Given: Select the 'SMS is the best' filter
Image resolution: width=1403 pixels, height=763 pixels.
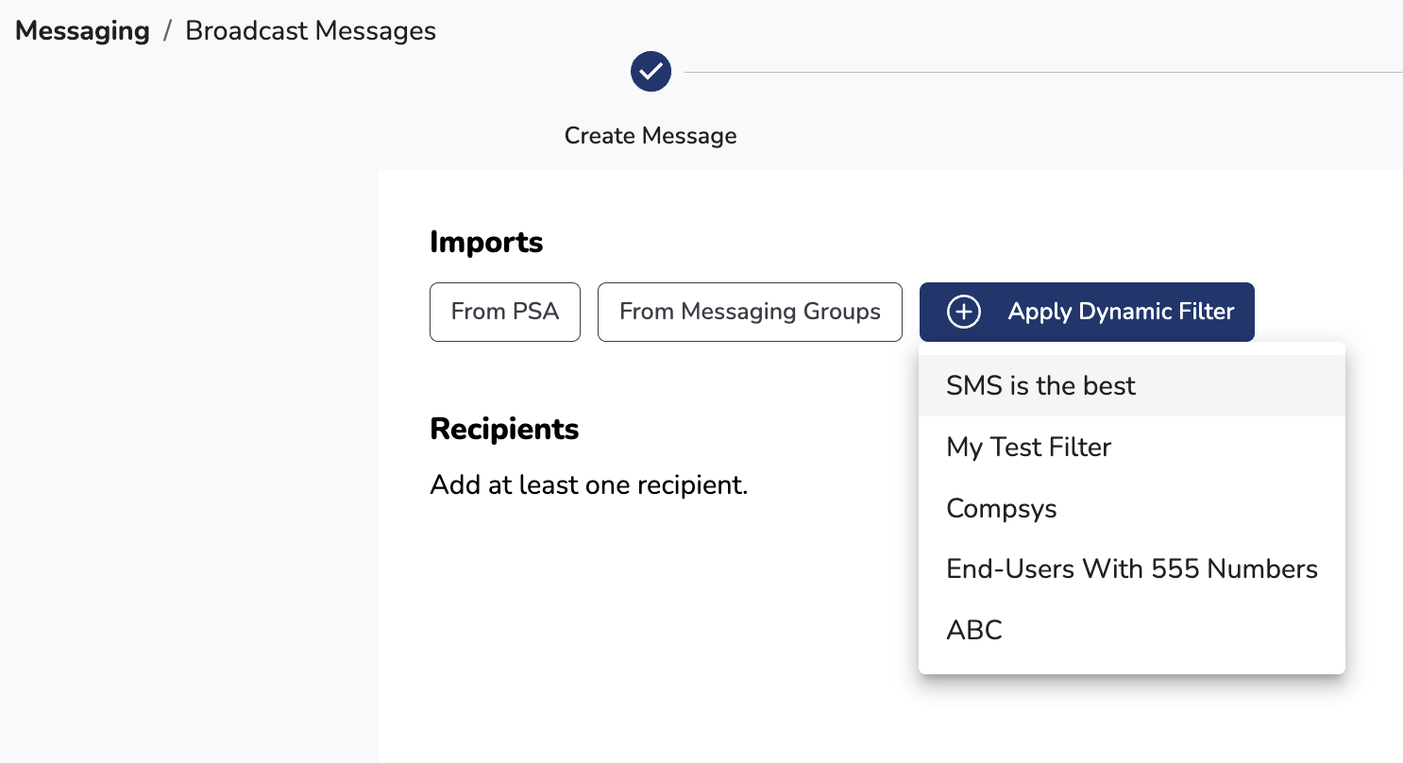Looking at the screenshot, I should pyautogui.click(x=1040, y=385).
